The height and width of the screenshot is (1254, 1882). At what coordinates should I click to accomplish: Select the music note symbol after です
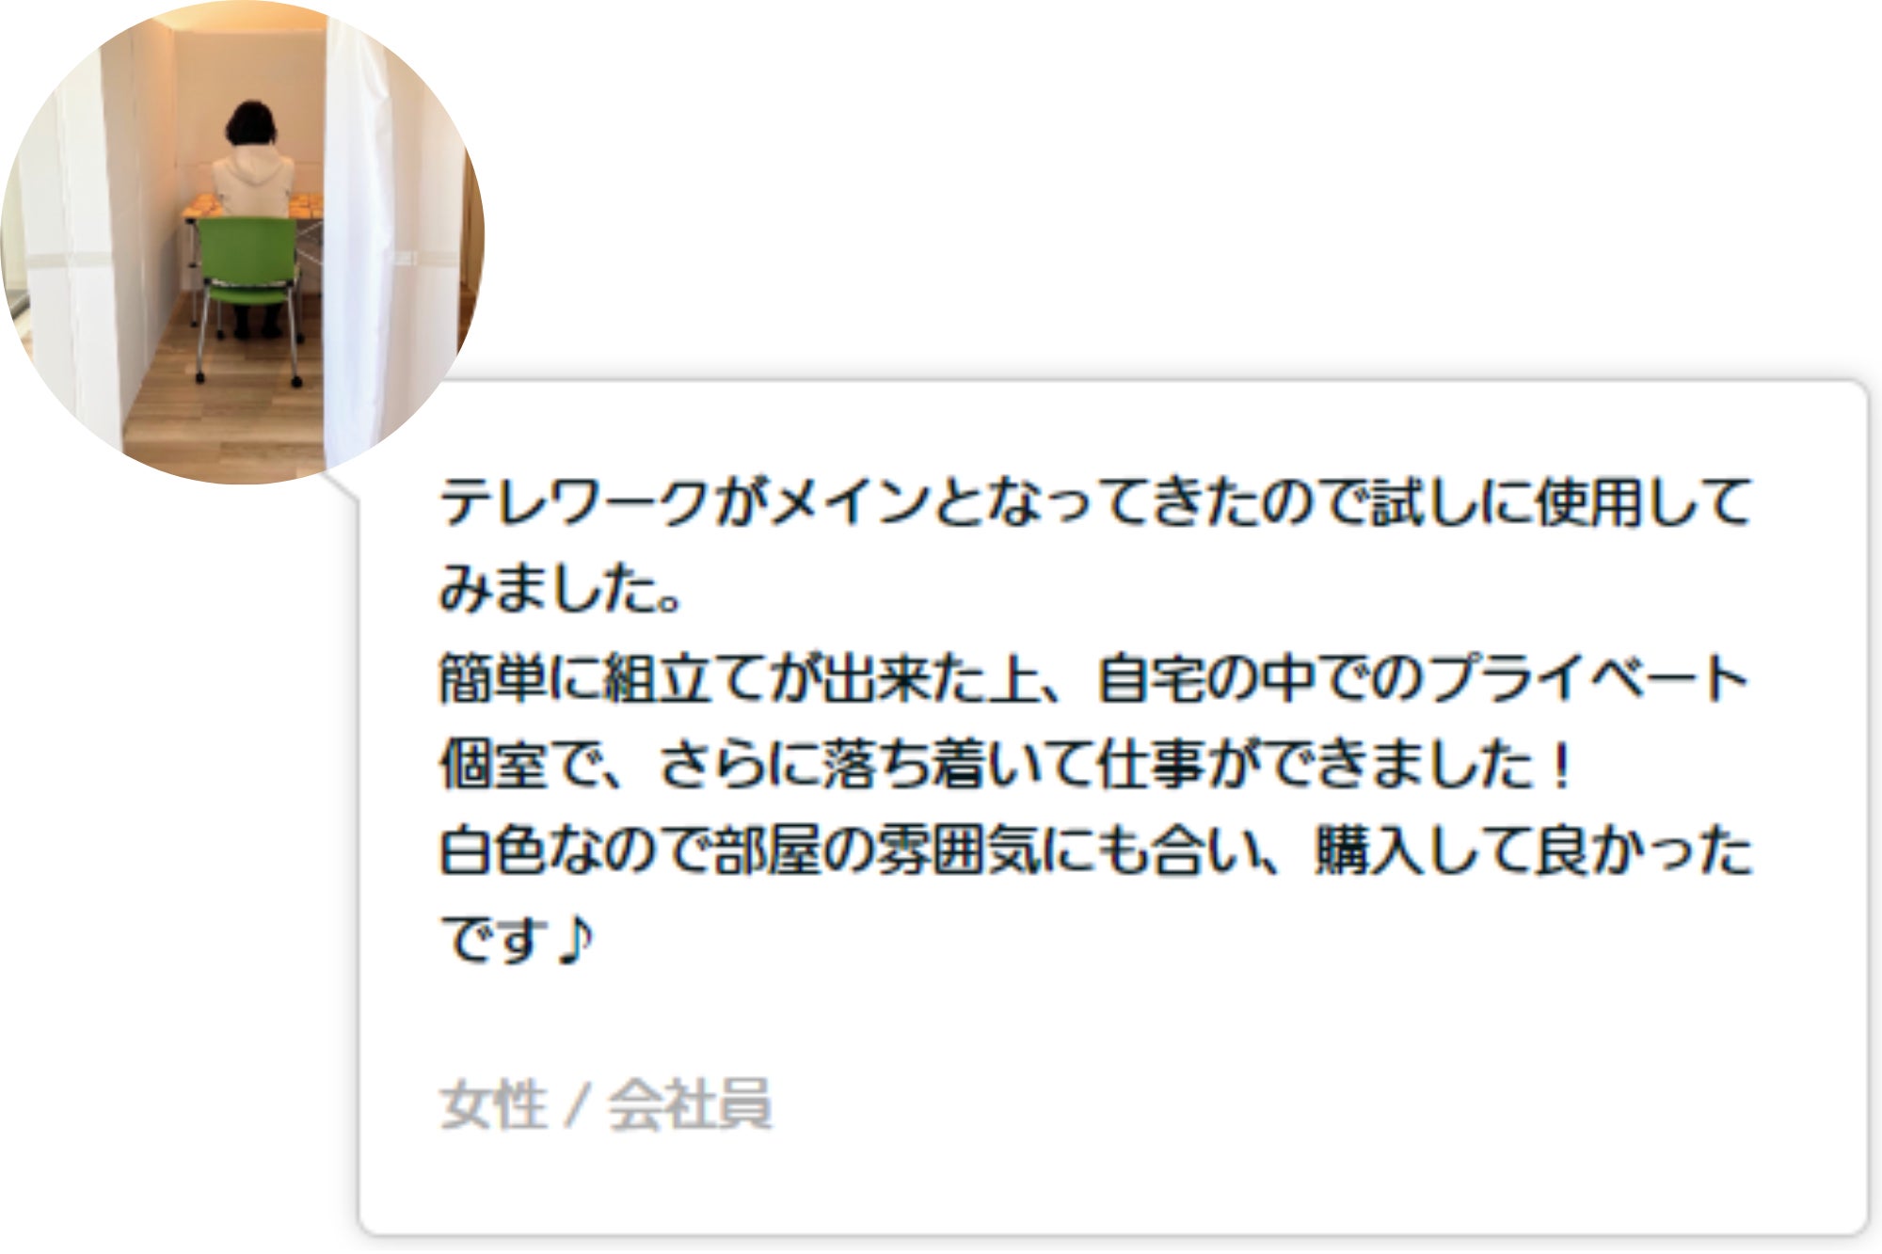(573, 939)
